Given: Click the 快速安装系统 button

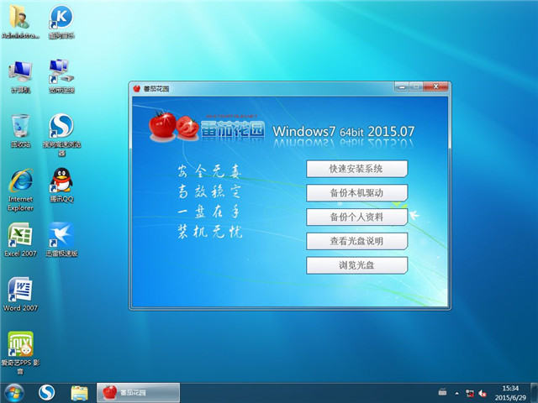Looking at the screenshot, I should (x=356, y=169).
